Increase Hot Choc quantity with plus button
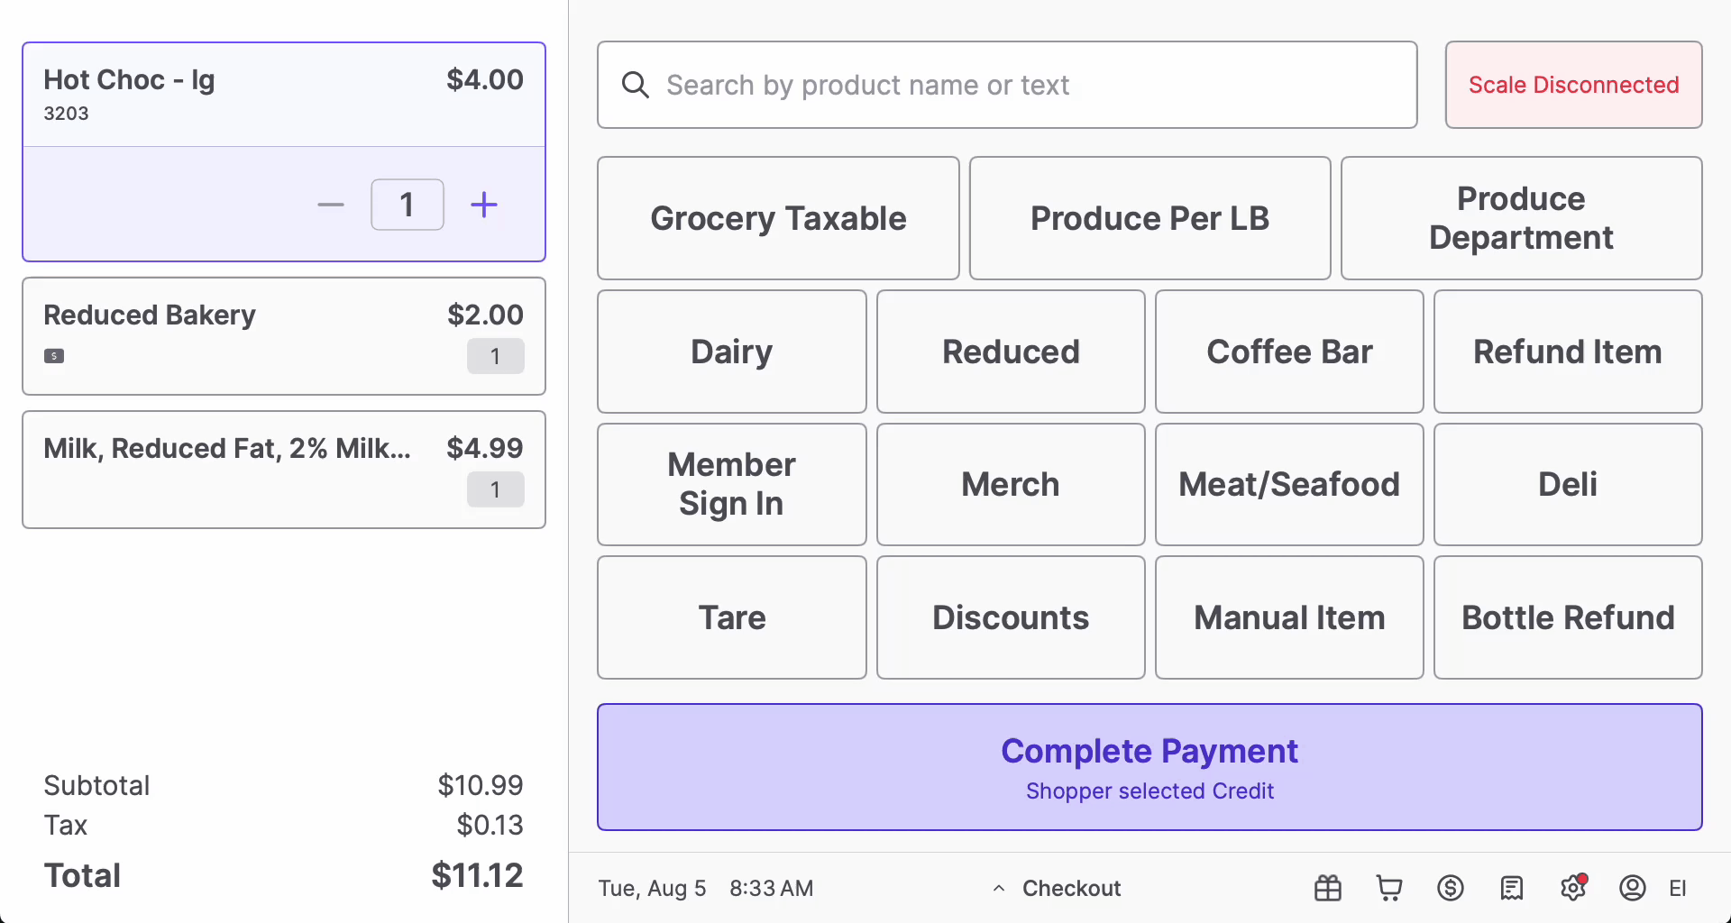The height and width of the screenshot is (923, 1731). pyautogui.click(x=484, y=205)
